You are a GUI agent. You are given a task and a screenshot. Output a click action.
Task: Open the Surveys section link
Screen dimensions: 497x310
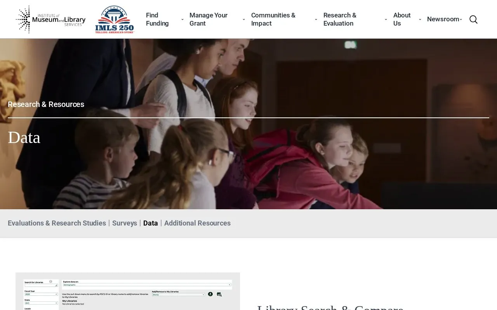125,223
